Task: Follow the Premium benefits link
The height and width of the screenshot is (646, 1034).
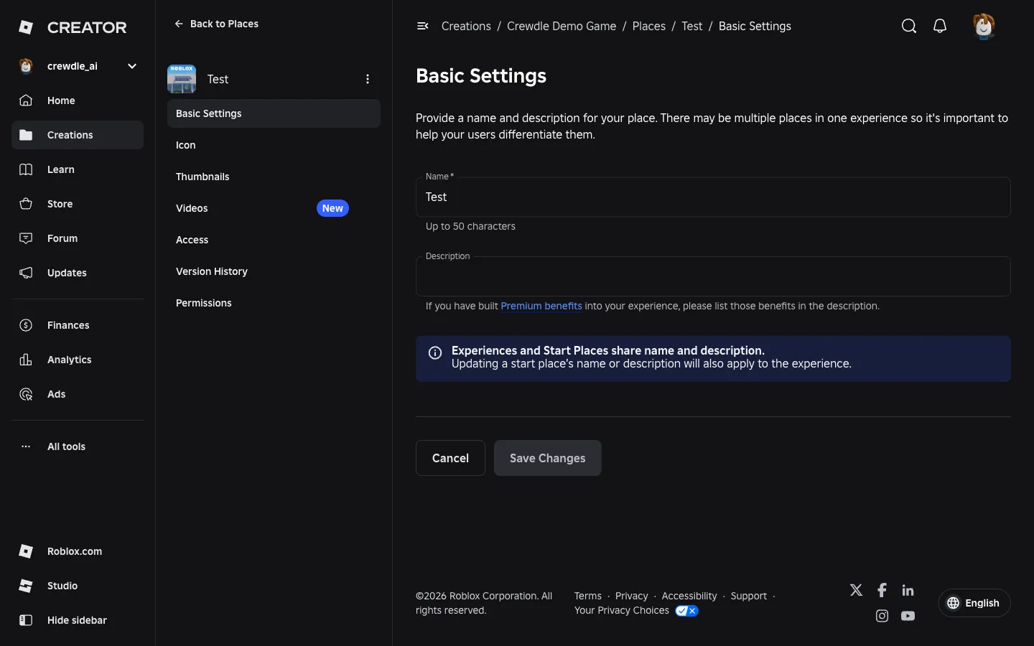Action: pos(541,306)
